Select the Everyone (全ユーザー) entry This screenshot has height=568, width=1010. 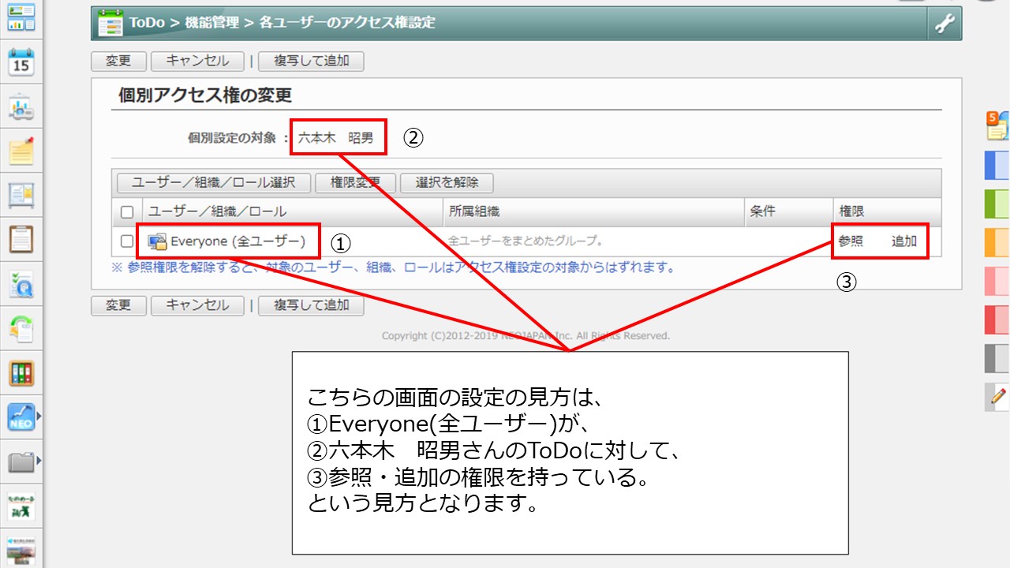pos(238,241)
